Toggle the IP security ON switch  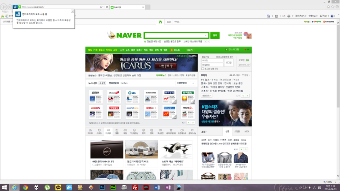coord(247,60)
